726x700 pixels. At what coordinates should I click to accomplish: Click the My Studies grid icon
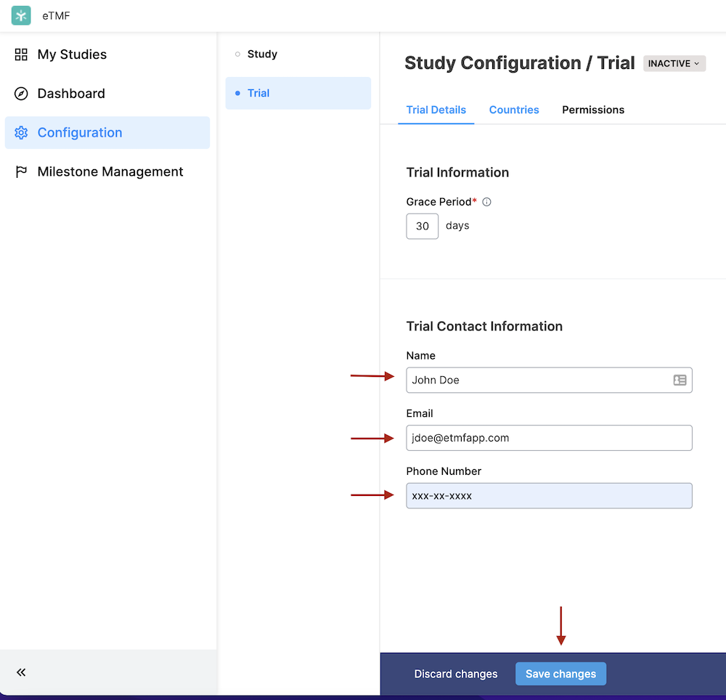[x=21, y=54]
